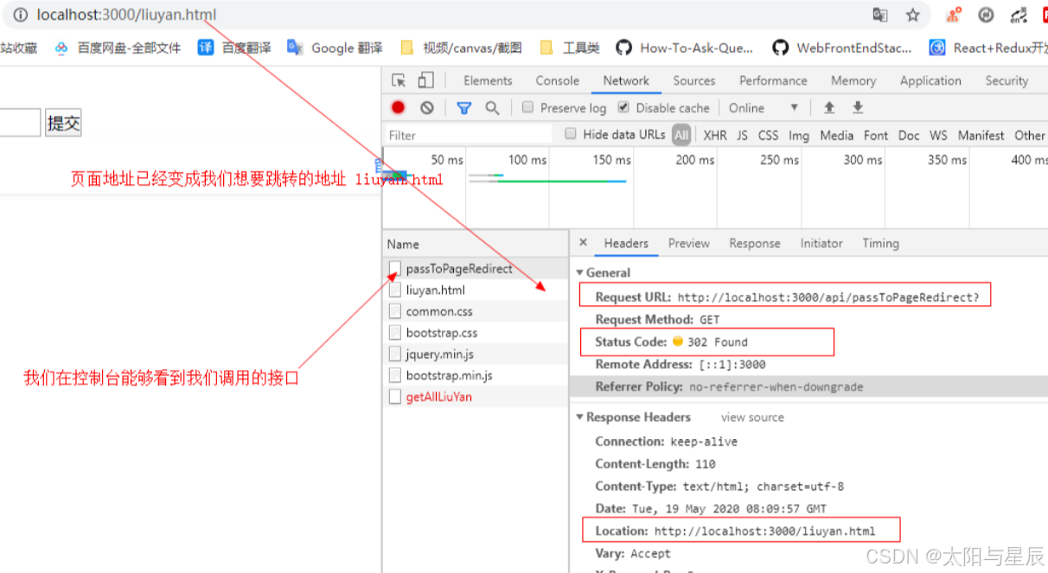Select the getAllLiuYan request row
The width and height of the screenshot is (1048, 573).
click(476, 398)
